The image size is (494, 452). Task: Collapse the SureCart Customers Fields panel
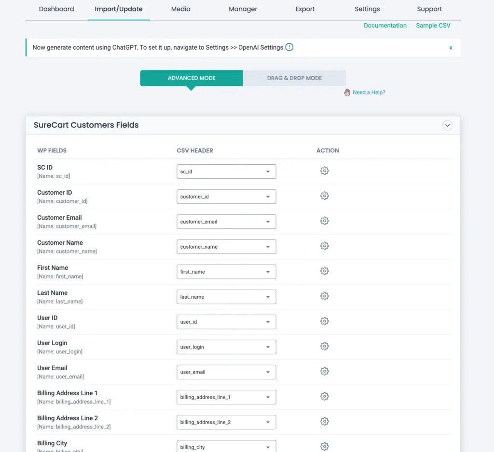pos(447,125)
